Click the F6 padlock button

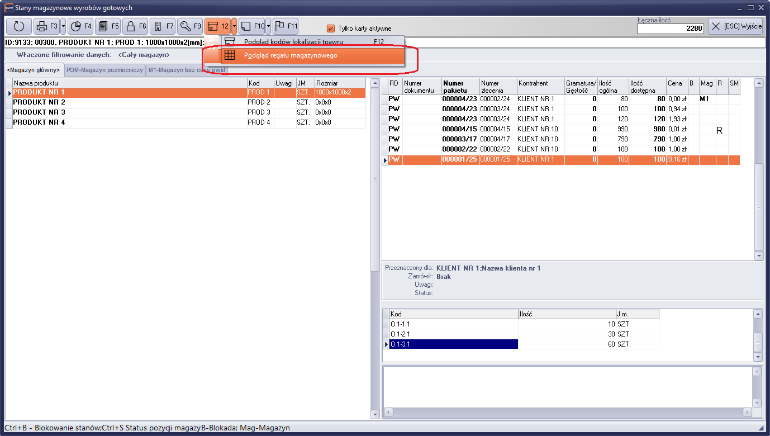(x=135, y=26)
